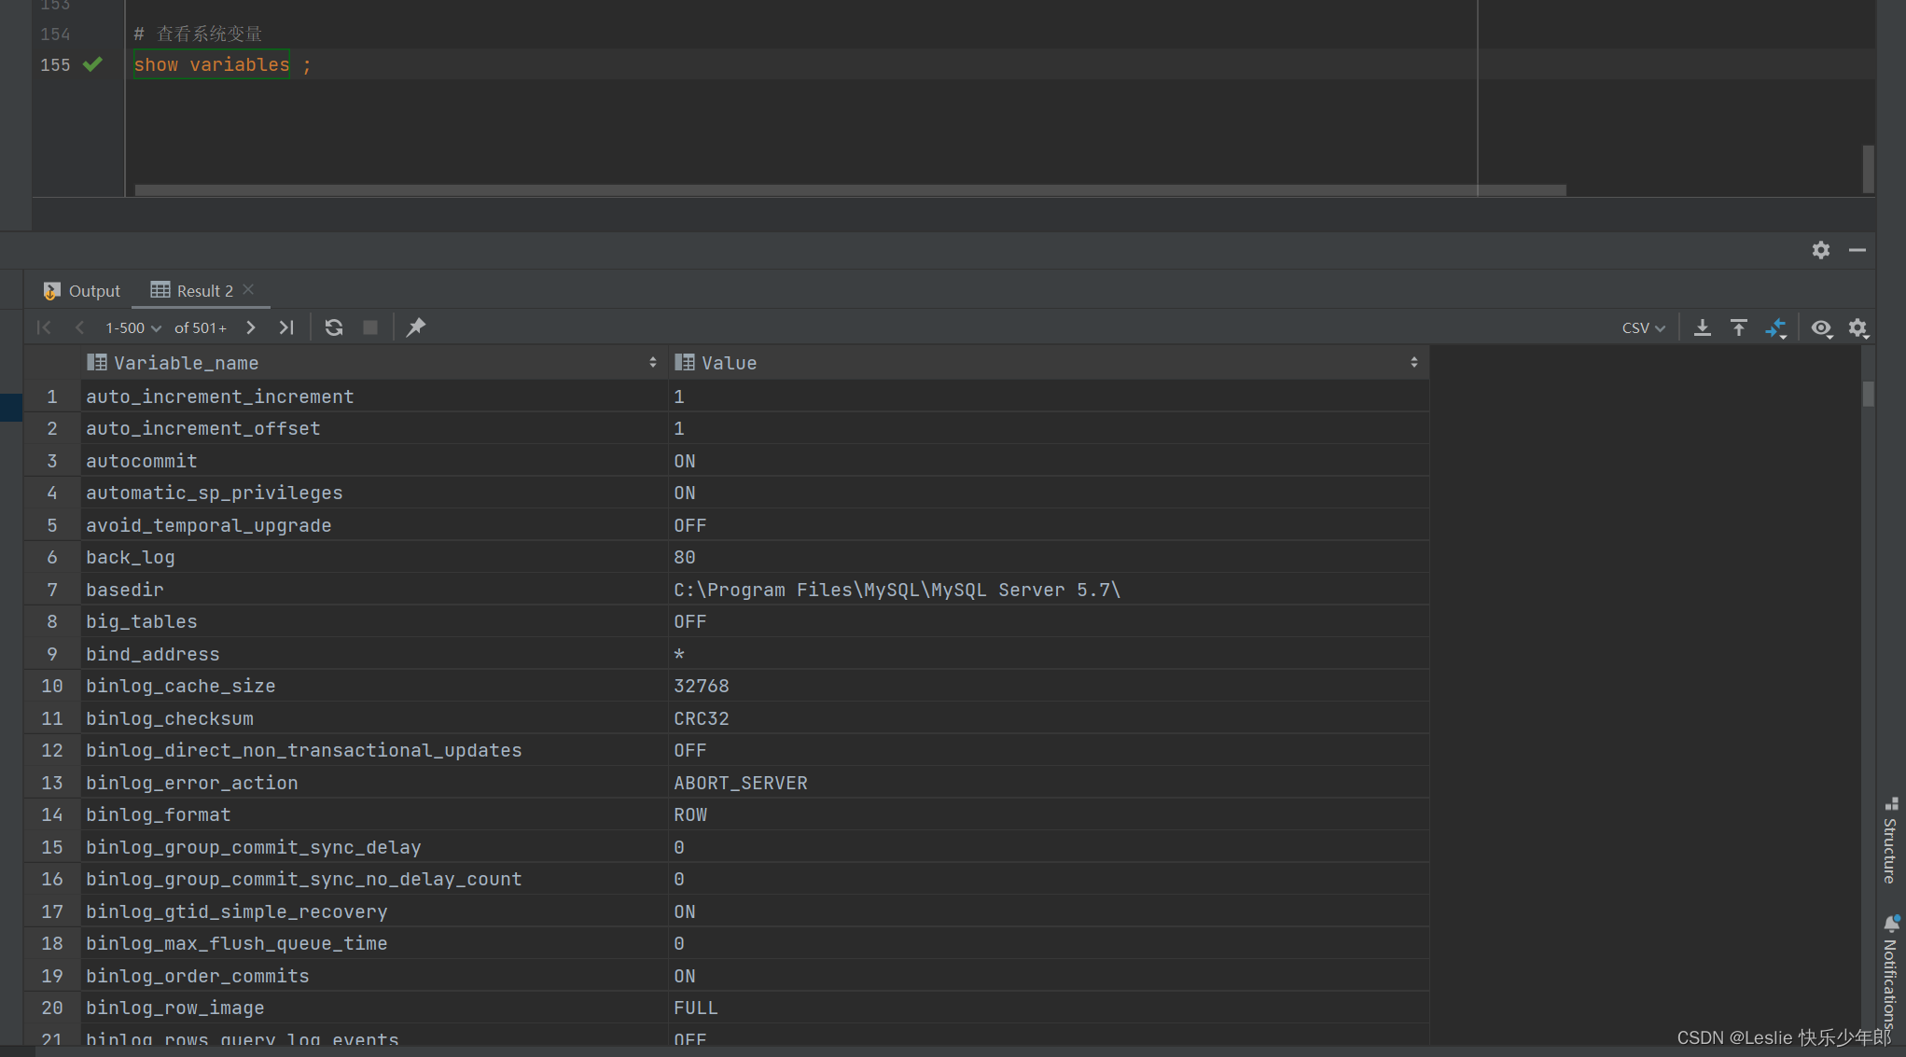Click the import data upload icon
1906x1057 pixels.
pos(1739,327)
